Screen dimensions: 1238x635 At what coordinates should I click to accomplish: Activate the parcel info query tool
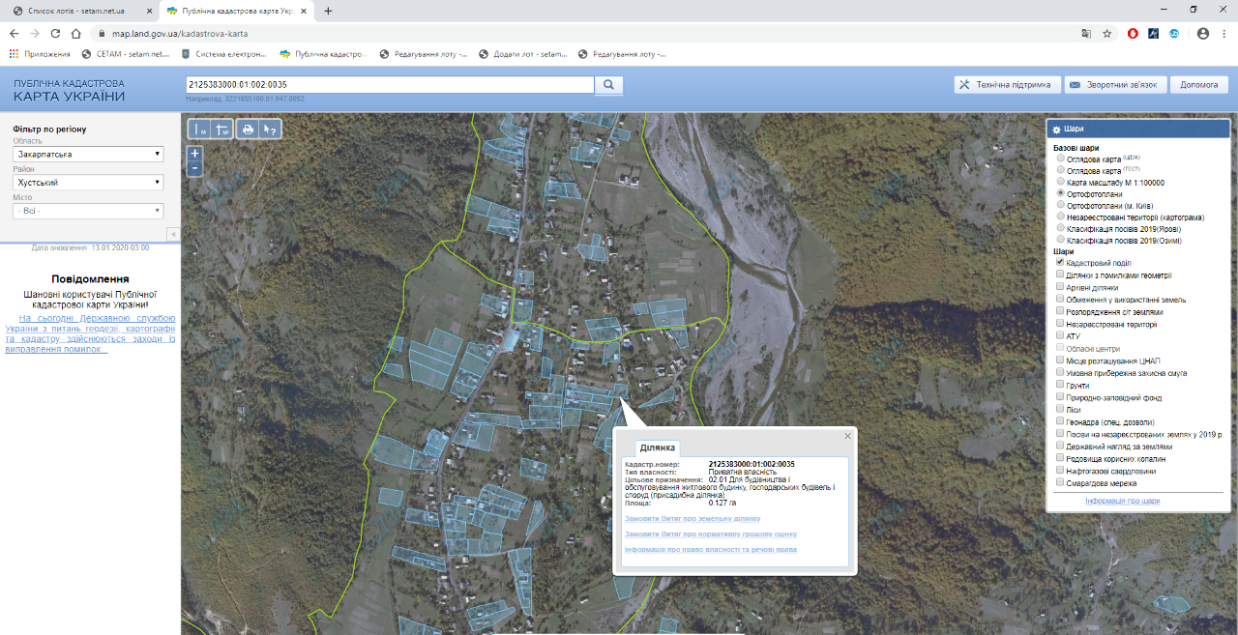[270, 130]
